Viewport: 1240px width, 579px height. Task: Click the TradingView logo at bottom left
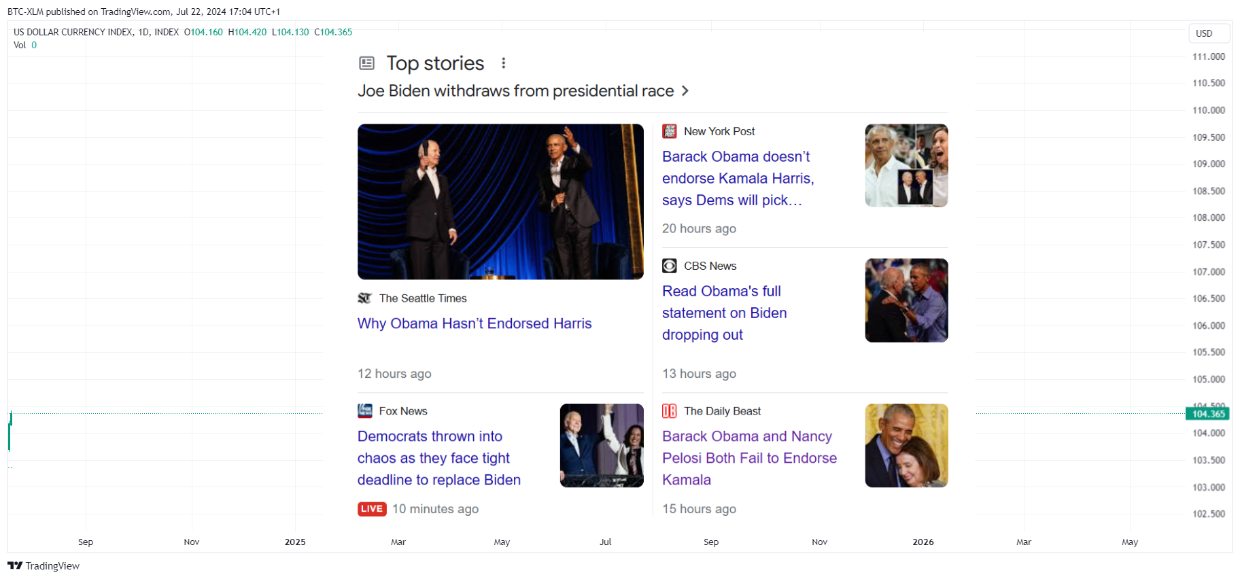pos(44,565)
